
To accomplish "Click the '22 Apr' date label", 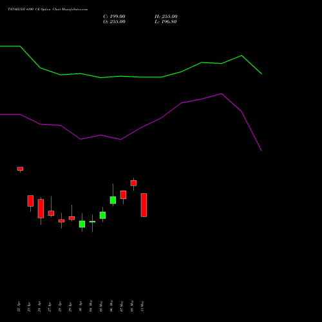I will (x=19, y=307).
